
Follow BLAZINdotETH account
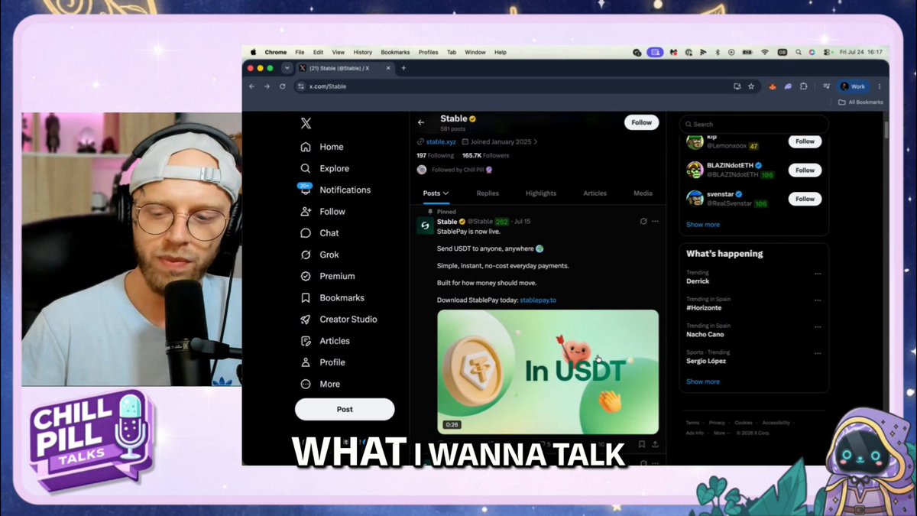click(805, 170)
